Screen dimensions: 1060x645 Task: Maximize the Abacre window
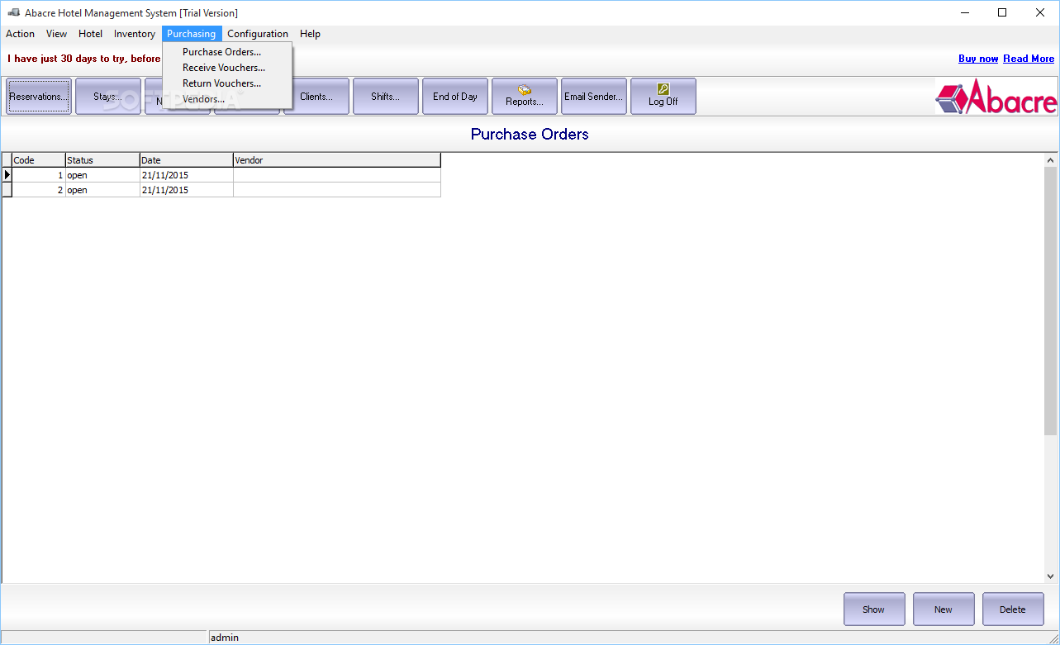1002,12
